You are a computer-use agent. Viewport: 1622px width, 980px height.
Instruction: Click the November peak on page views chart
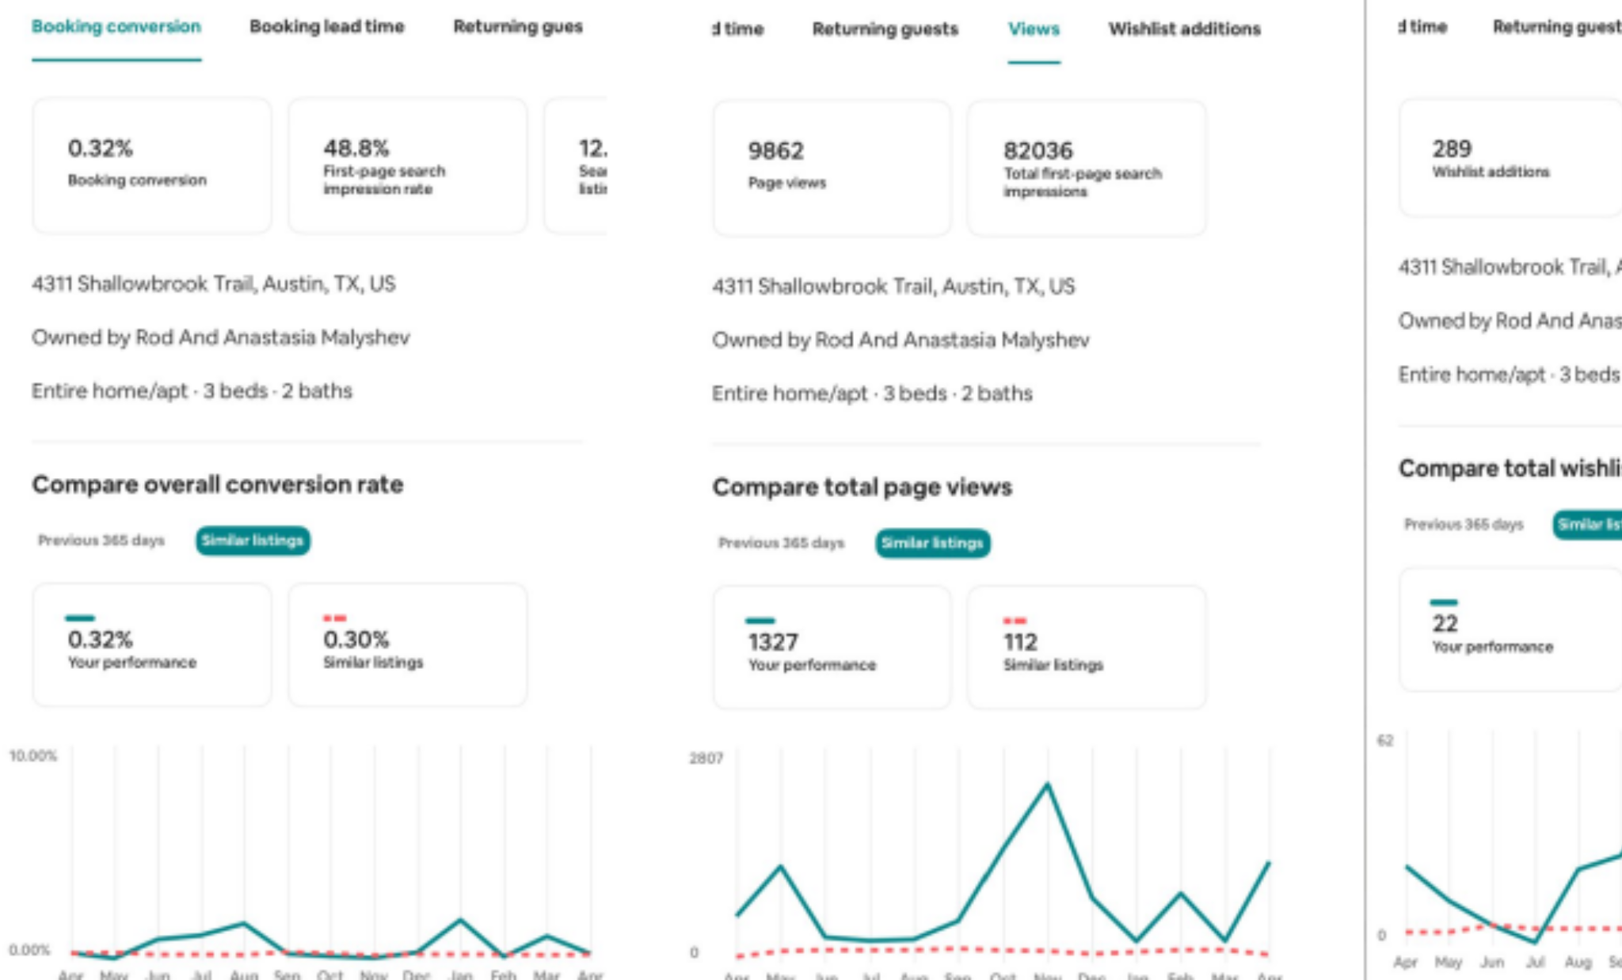click(1047, 784)
